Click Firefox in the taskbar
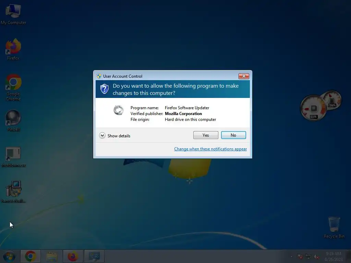Image resolution: width=351 pixels, height=263 pixels. (x=73, y=256)
